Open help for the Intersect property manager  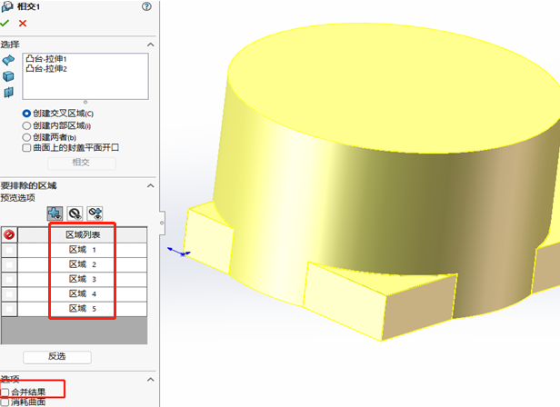click(146, 6)
